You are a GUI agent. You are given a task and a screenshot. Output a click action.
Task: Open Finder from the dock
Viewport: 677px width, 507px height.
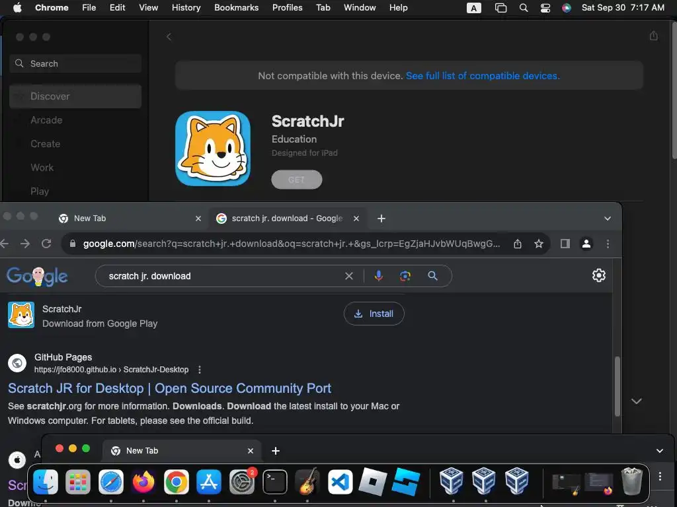tap(46, 481)
